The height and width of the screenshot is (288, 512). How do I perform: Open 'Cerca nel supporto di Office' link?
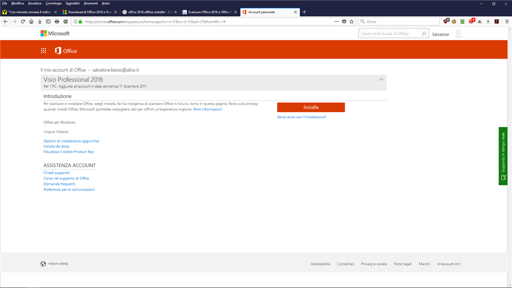[66, 178]
